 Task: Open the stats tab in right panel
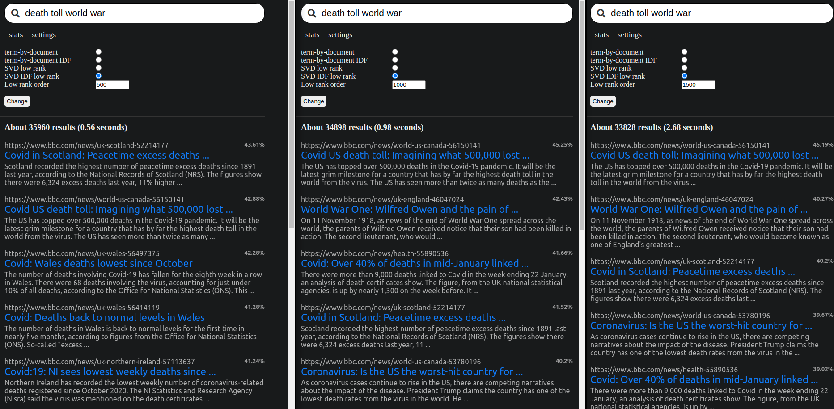point(601,35)
